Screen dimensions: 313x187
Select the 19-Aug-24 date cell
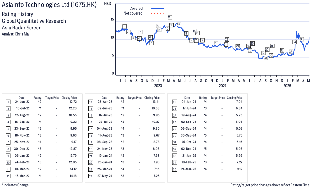[189, 115]
